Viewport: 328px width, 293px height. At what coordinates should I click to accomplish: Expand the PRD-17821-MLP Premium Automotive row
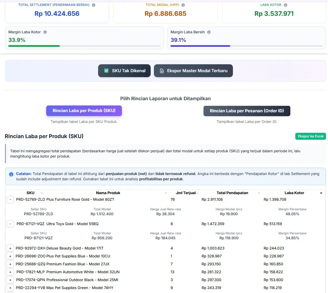(10, 272)
